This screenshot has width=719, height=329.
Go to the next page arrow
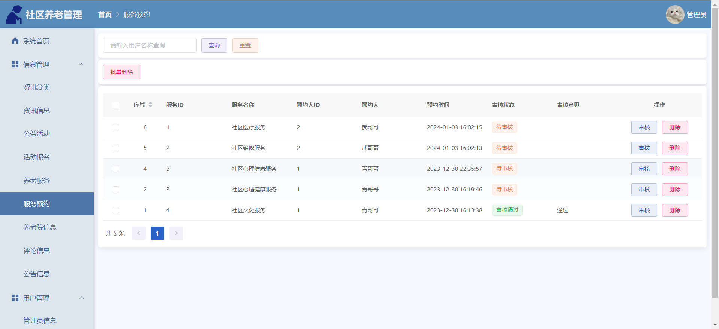(176, 233)
